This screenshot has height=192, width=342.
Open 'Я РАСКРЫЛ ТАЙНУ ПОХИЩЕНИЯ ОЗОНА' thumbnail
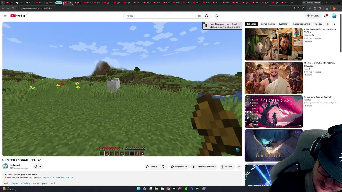tap(274, 44)
